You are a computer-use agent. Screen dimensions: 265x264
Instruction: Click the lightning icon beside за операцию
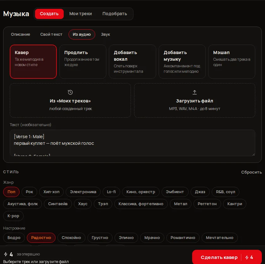coord(6,254)
